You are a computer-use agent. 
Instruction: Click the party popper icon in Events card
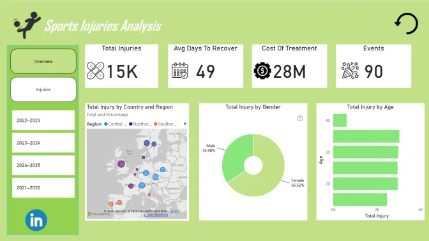350,71
